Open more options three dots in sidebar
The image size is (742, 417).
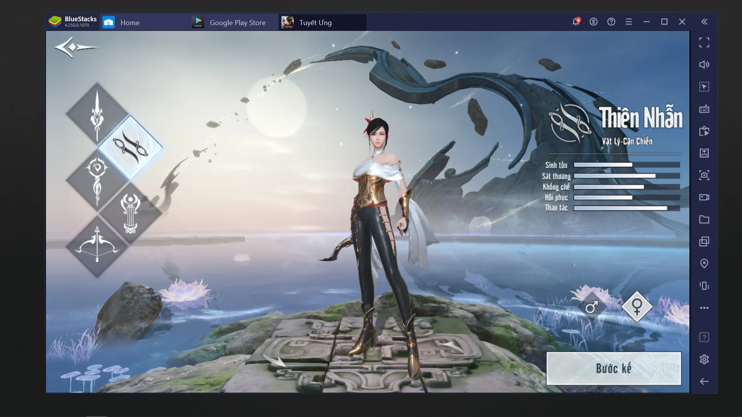(704, 308)
